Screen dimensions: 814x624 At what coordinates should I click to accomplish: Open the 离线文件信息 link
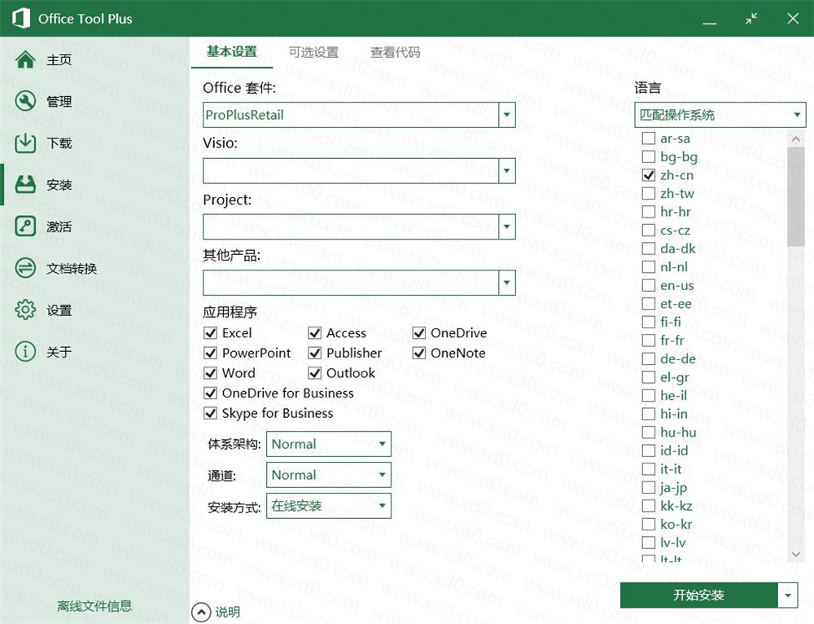click(x=94, y=606)
